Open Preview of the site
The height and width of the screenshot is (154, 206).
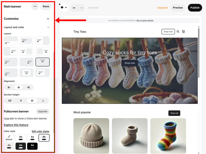tap(178, 8)
